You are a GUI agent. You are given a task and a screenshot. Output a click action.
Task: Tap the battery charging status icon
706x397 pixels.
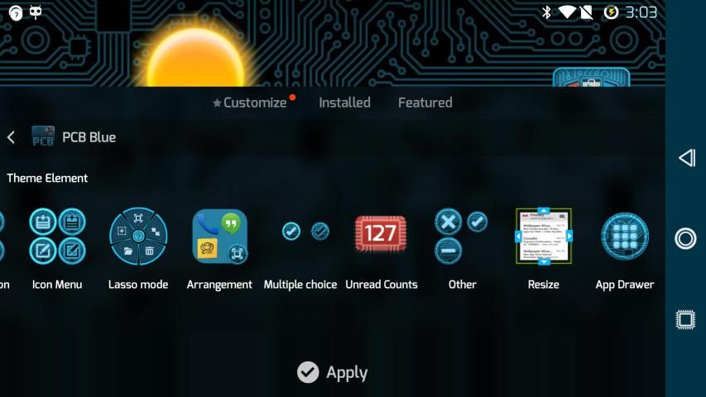click(611, 12)
